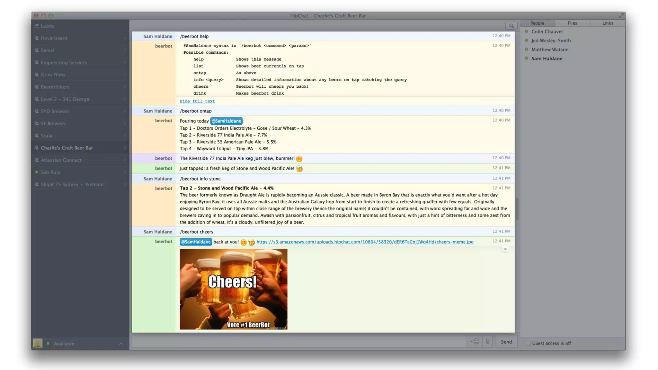Click the user avatar picture
The width and height of the screenshot is (658, 370).
pos(38,343)
